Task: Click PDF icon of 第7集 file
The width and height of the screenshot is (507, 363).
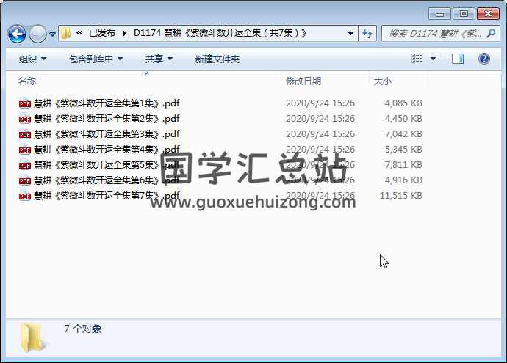Action: pyautogui.click(x=24, y=195)
